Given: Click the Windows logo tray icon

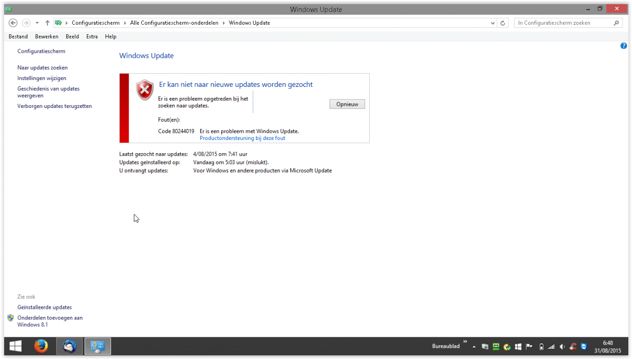Looking at the screenshot, I should (x=518, y=347).
